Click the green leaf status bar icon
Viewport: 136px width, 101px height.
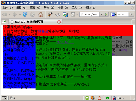[87, 98]
